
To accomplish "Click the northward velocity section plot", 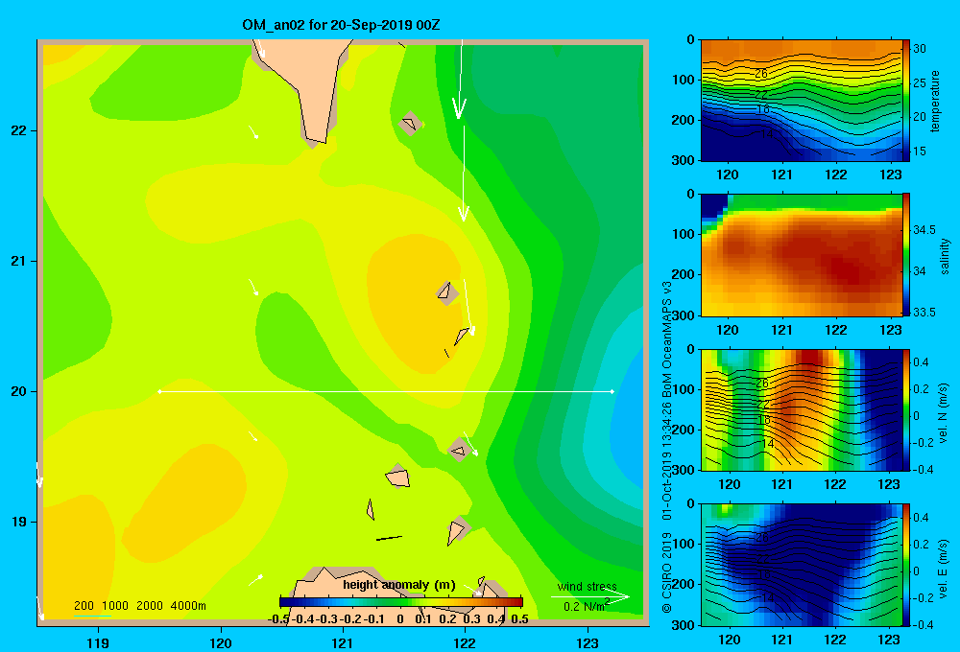I will (801, 409).
